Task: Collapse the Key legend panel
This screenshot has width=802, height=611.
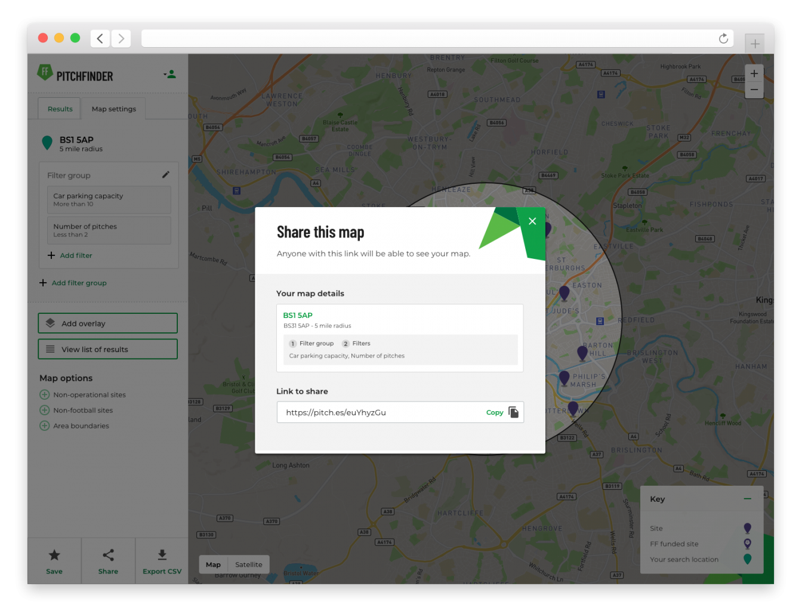Action: [x=748, y=498]
